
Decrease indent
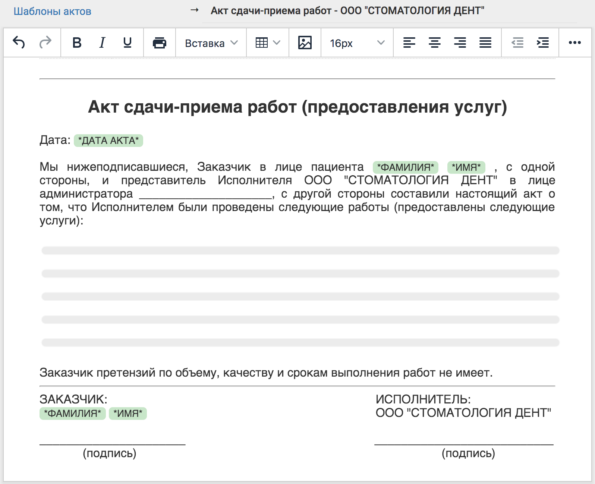517,43
